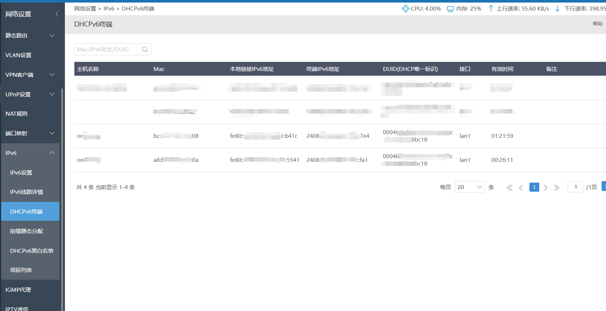
Task: Click the 备注 column header
Action: [x=551, y=69]
